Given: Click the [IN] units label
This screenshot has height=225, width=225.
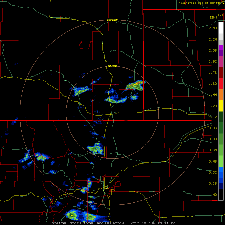Looking at the screenshot, I should coord(213,17).
